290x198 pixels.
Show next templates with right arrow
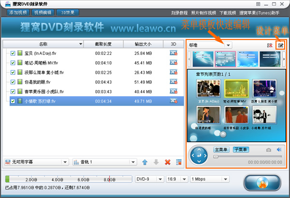click(x=284, y=59)
